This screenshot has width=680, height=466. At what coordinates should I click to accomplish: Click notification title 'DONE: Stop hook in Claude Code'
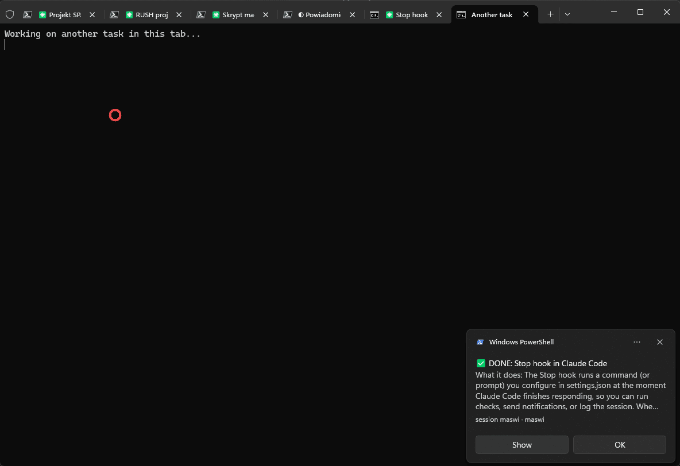[548, 363]
